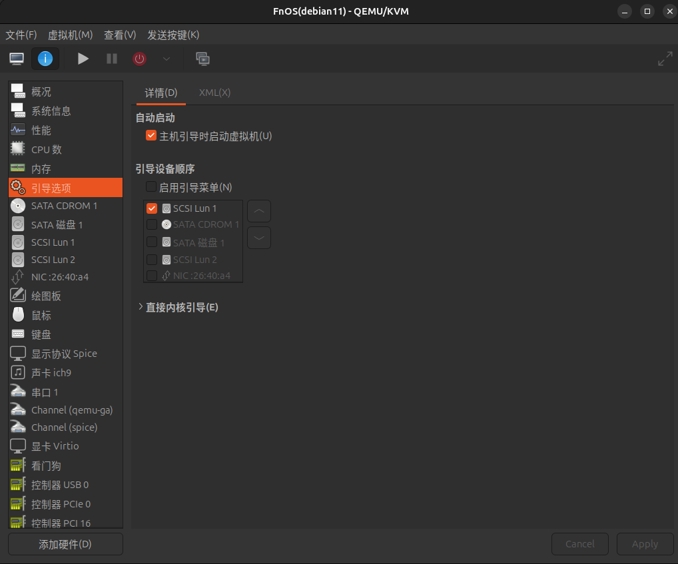Click the 添加硬件 button
The image size is (678, 564).
[65, 544]
